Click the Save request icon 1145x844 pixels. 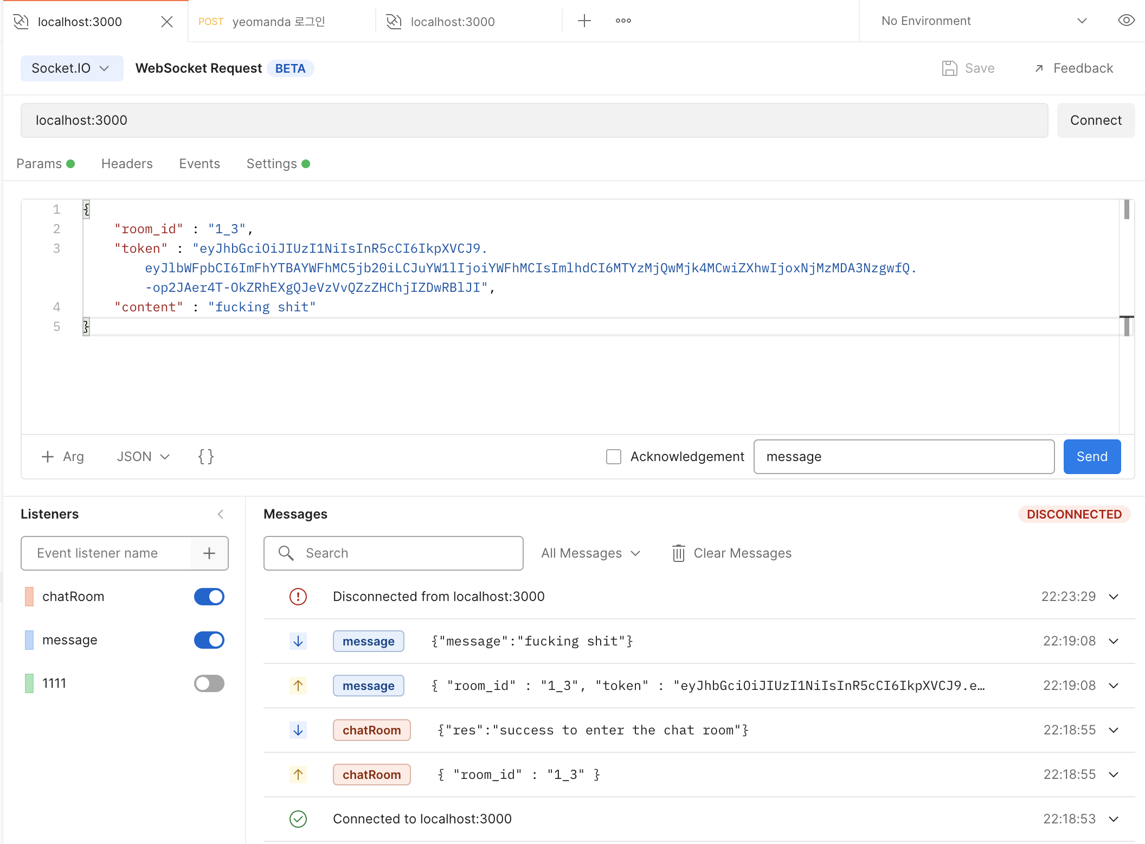pos(950,68)
